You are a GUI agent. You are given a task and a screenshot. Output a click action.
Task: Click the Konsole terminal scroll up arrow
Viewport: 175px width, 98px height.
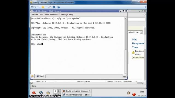pos(126,18)
